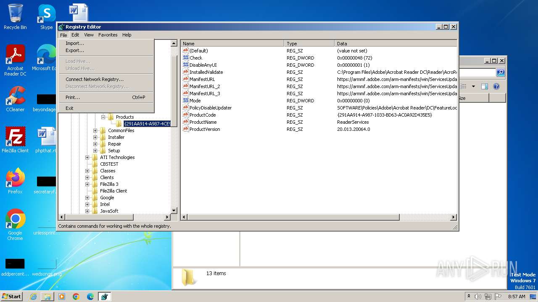Choose Exit from File menu
538x302 pixels.
[106, 108]
